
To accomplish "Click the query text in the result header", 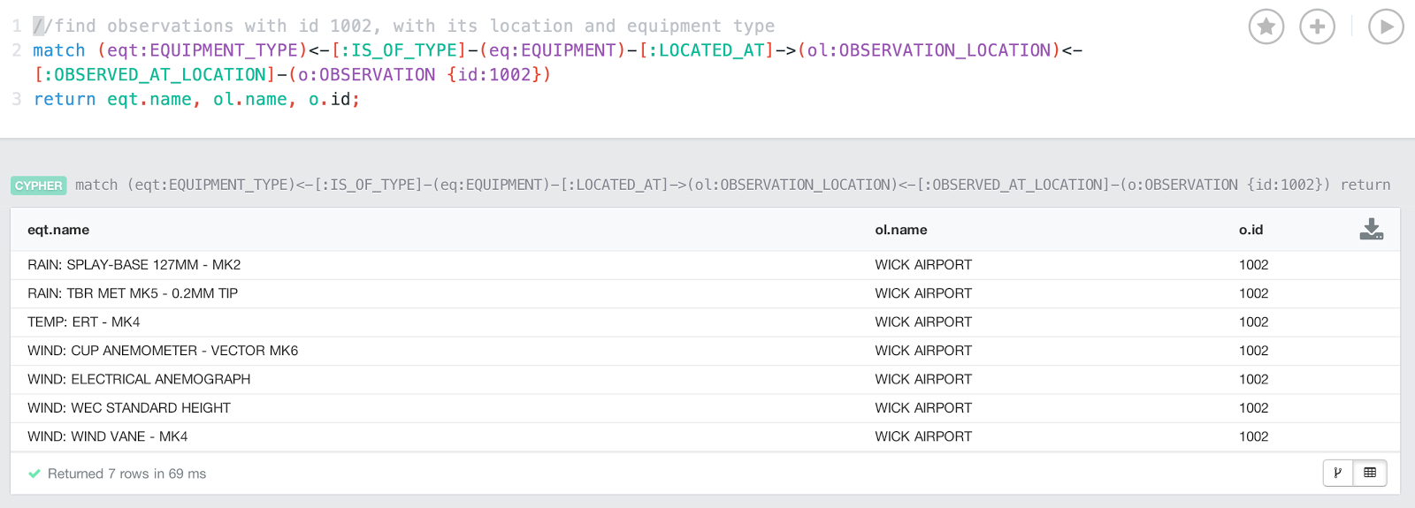I will point(732,185).
